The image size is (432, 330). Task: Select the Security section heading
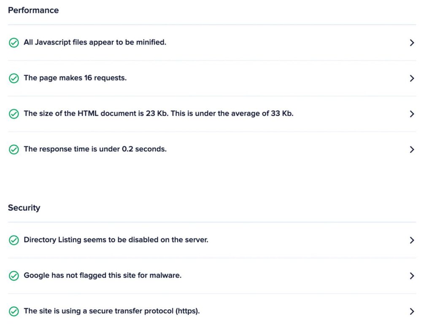pos(24,208)
